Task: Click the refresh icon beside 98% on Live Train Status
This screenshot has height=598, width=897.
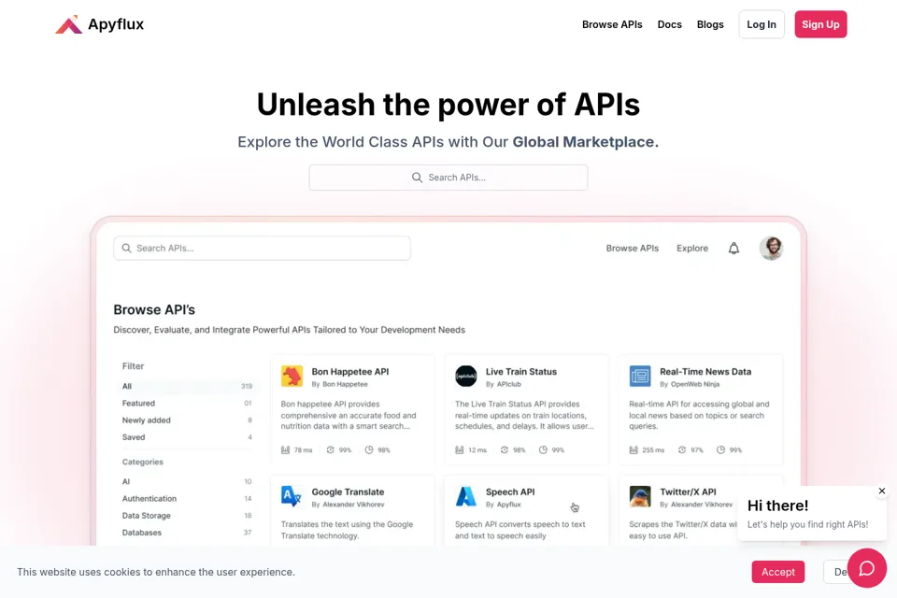Action: [504, 449]
